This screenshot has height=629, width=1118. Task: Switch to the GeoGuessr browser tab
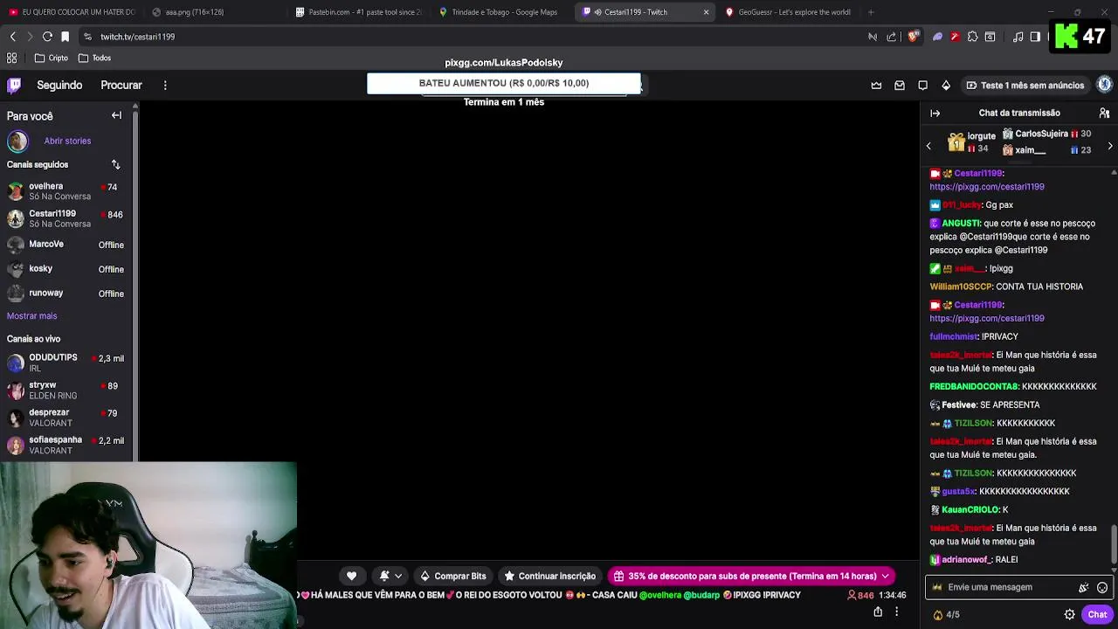789,12
